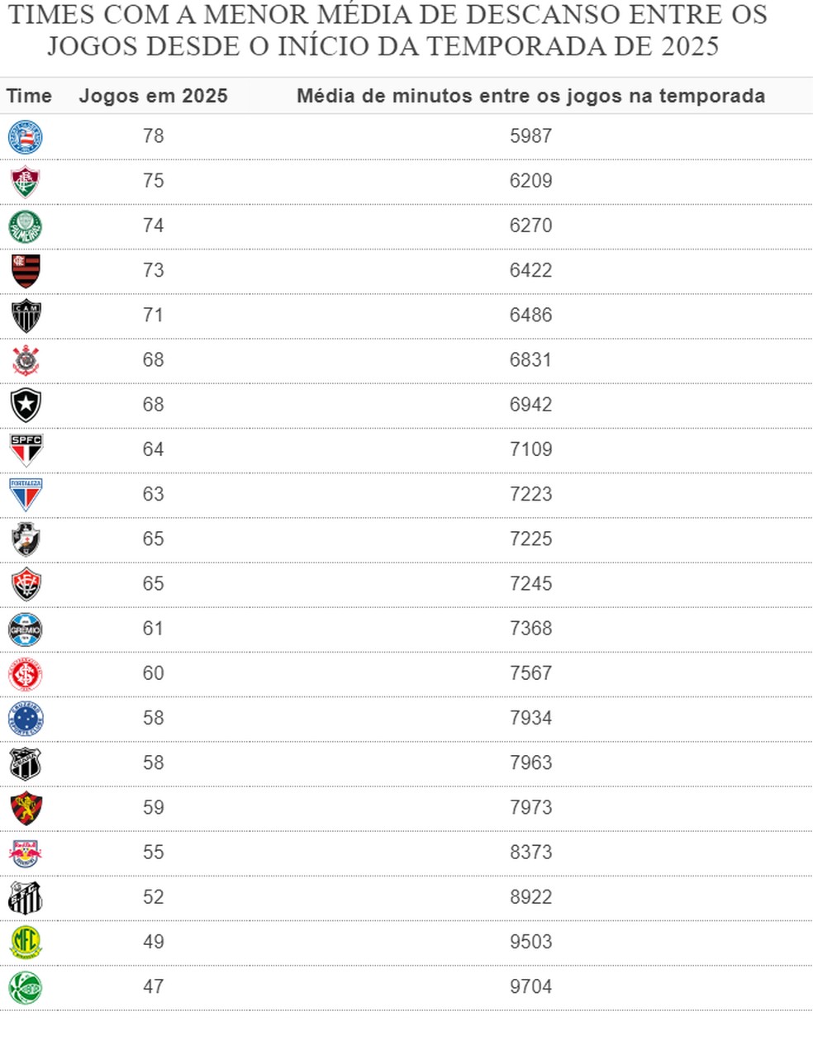Click the Palmeiras green crest

(x=25, y=226)
